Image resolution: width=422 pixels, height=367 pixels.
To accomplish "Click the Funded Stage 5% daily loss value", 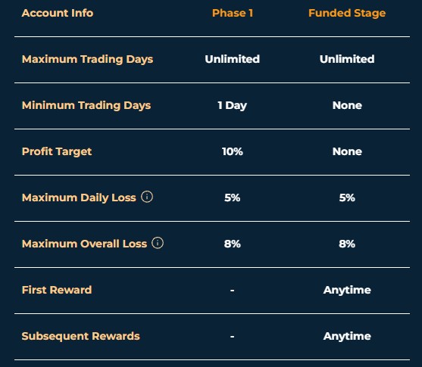I will (x=347, y=197).
